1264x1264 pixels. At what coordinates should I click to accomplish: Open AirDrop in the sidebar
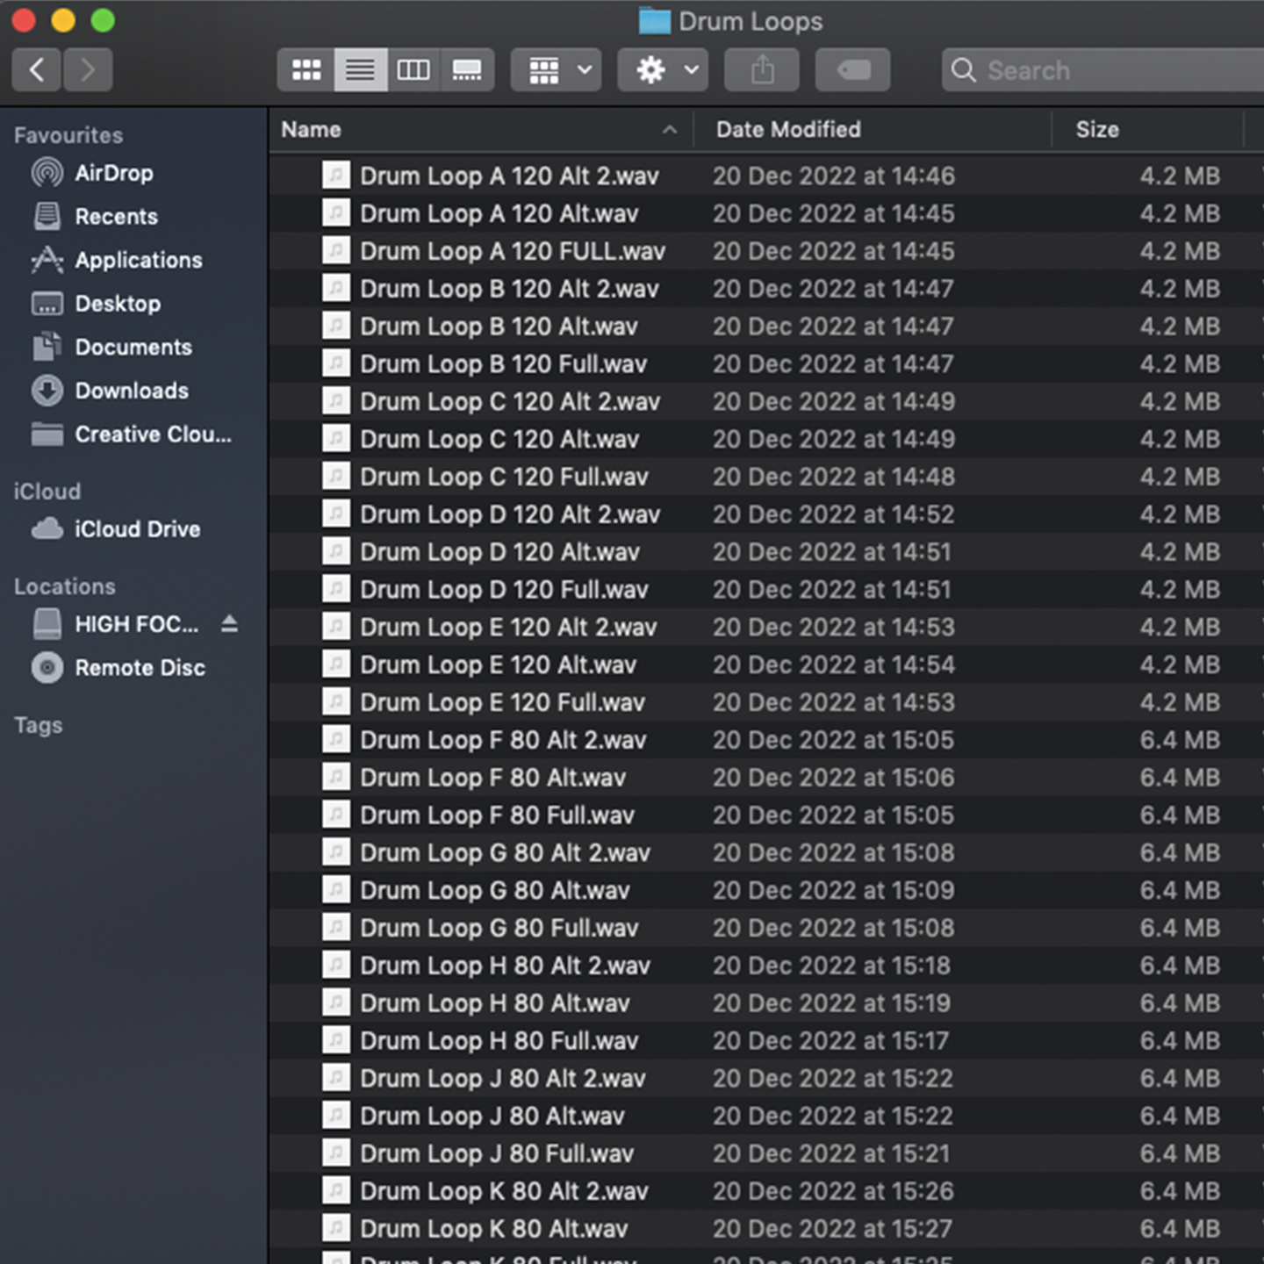pyautogui.click(x=114, y=173)
